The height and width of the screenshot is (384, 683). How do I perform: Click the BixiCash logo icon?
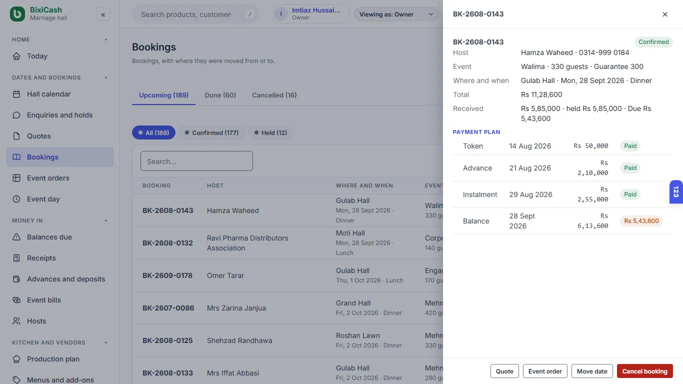click(17, 14)
